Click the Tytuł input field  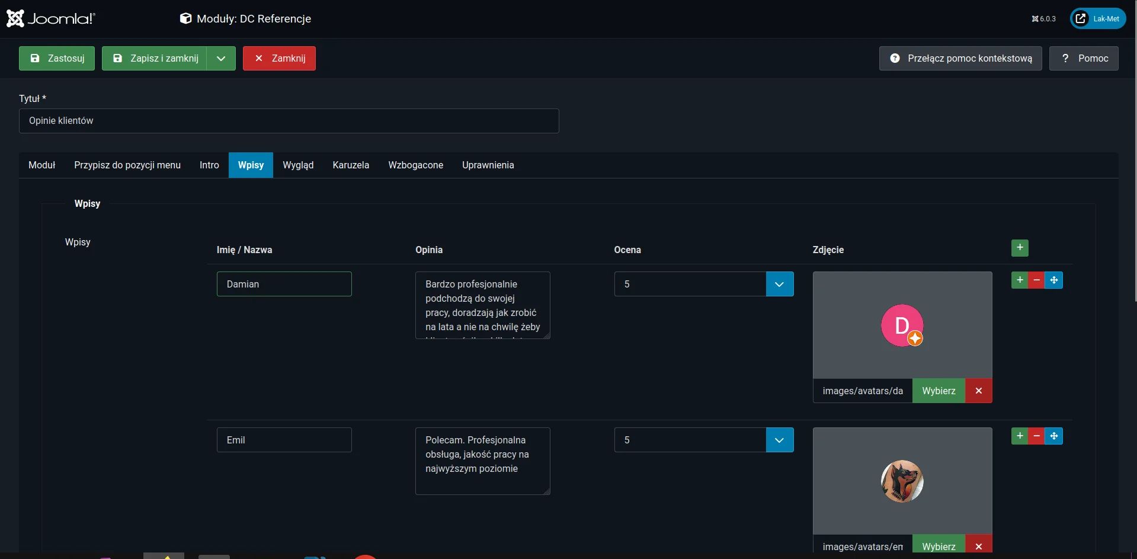[289, 121]
